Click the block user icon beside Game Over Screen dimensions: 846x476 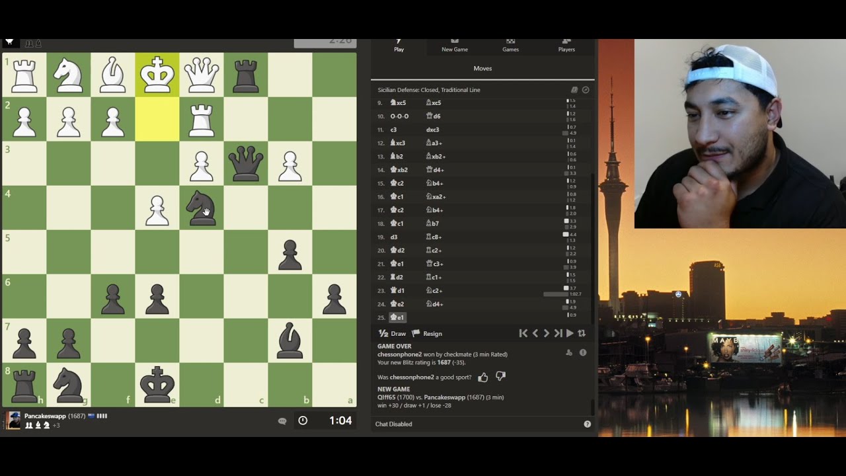(x=569, y=352)
